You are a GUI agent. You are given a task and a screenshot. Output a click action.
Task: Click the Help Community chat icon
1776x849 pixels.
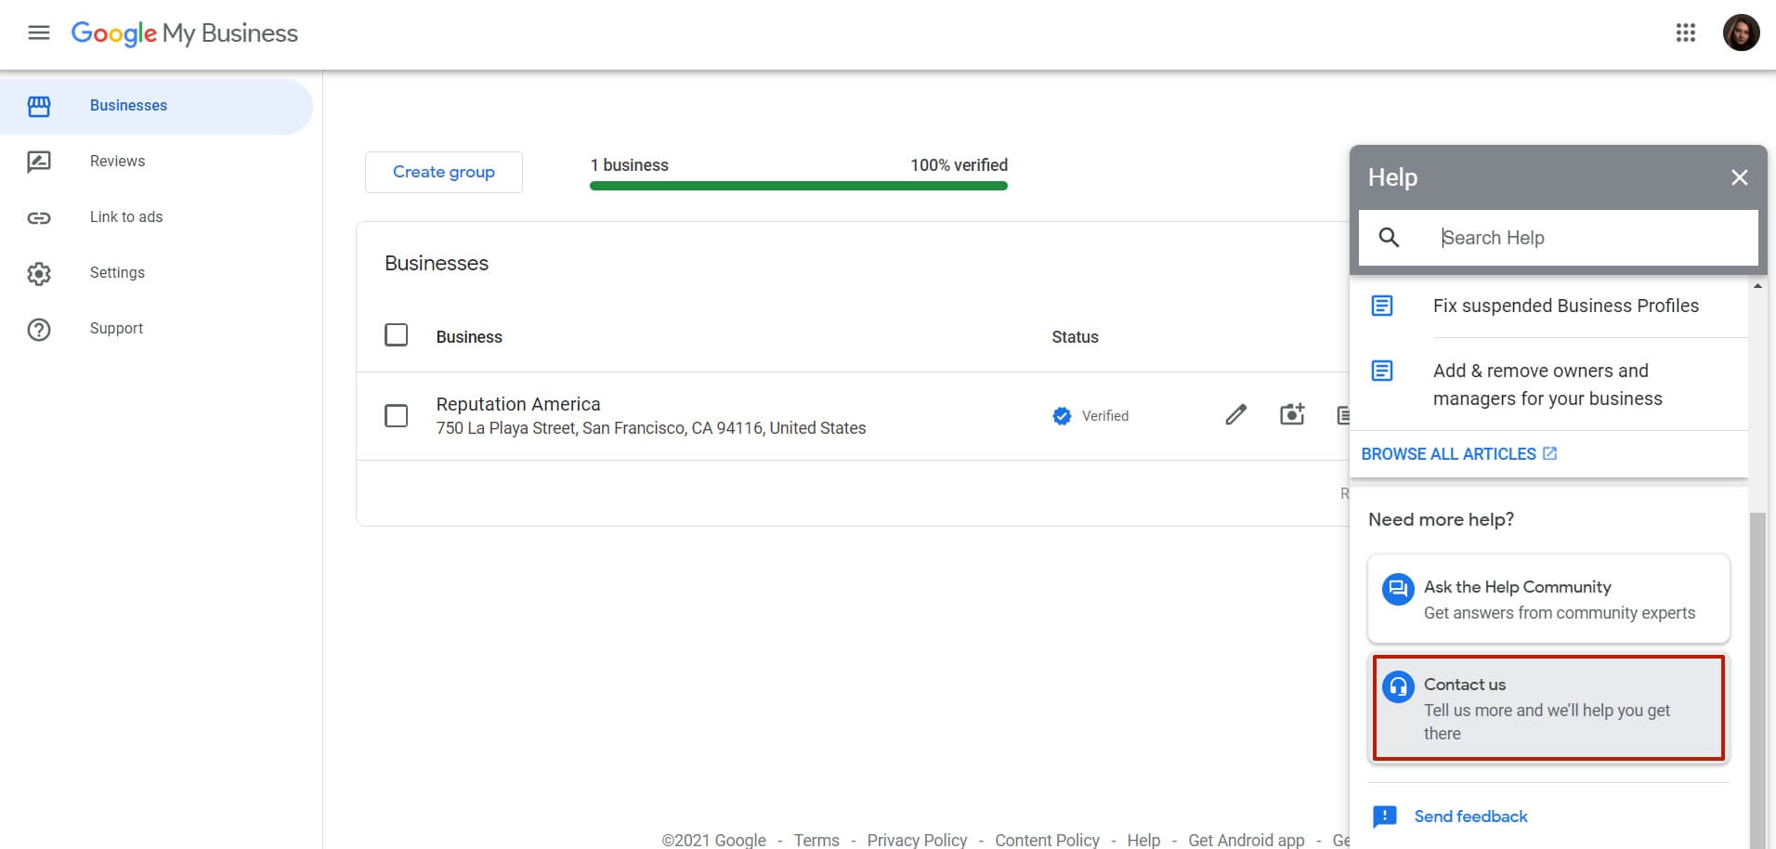tap(1398, 589)
